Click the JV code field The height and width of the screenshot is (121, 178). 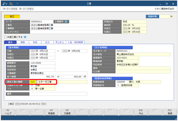(32, 89)
